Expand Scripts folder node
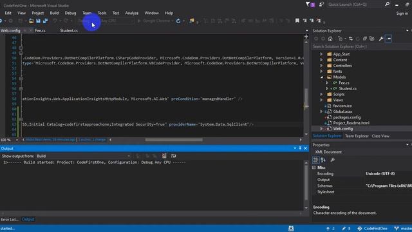 (x=321, y=95)
